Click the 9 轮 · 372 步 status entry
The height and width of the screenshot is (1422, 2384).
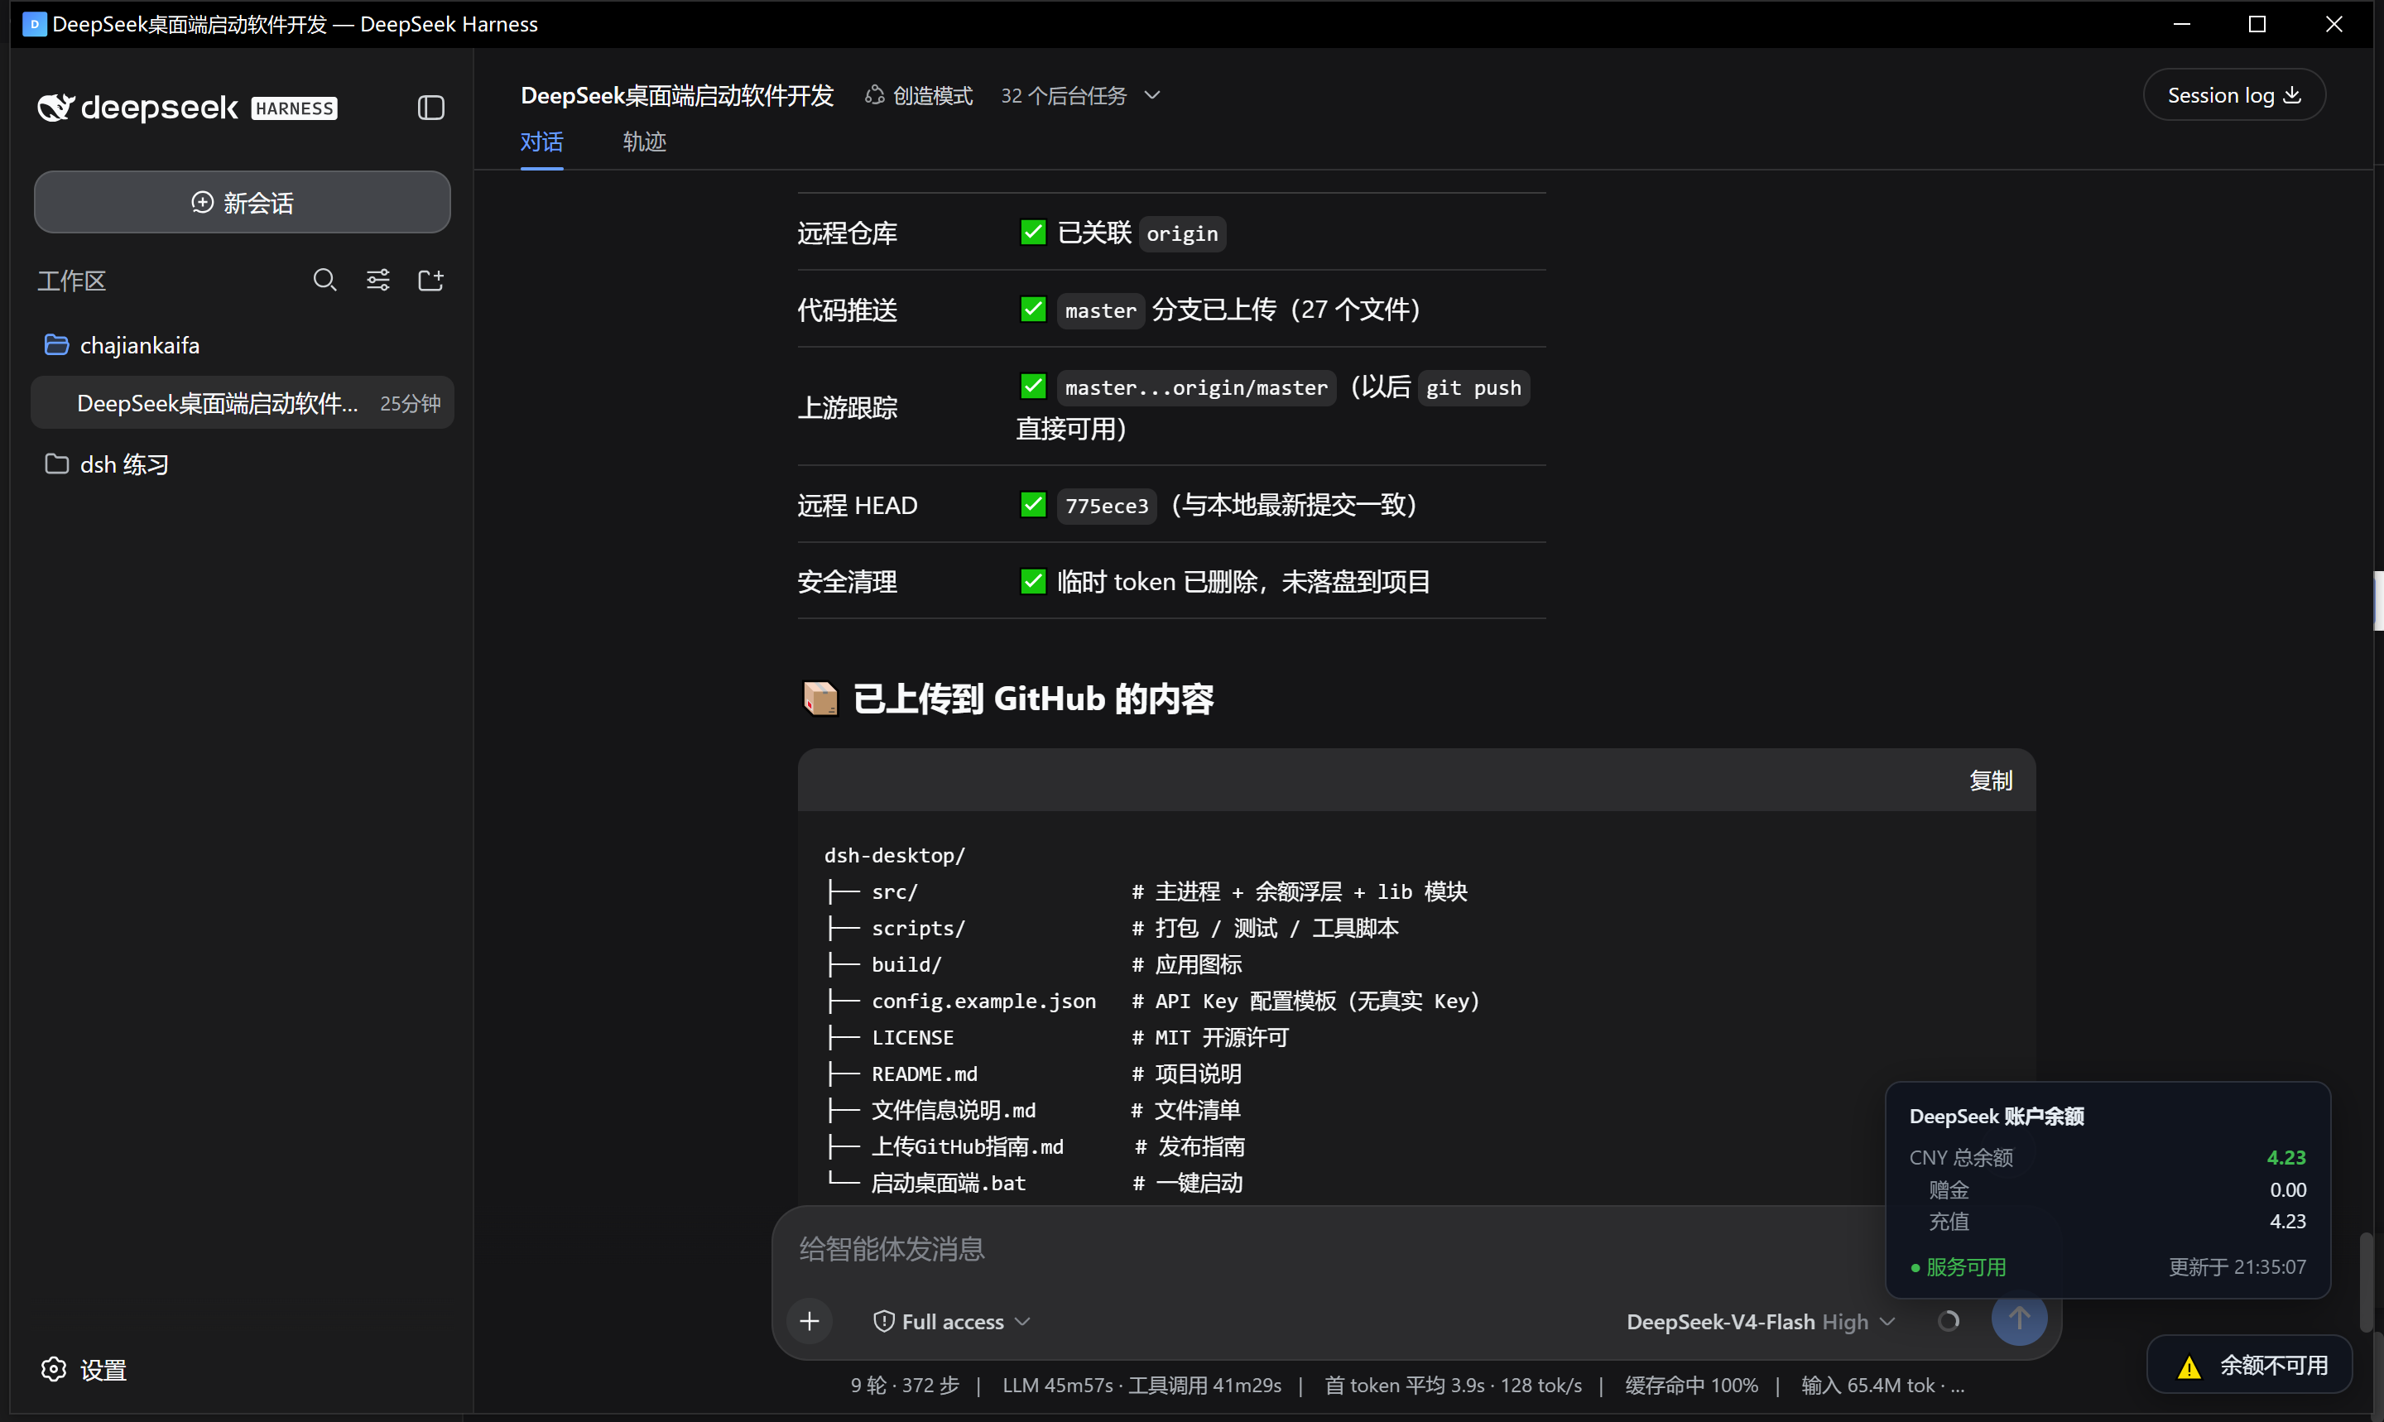coord(905,1386)
